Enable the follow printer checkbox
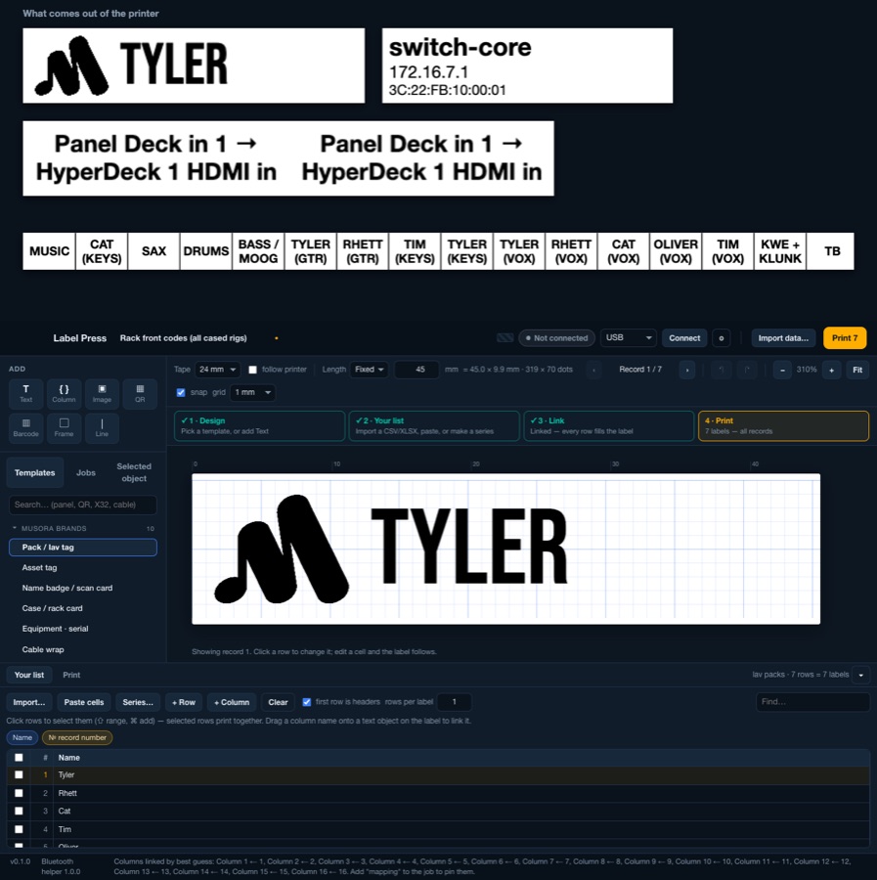The image size is (877, 880). 252,370
